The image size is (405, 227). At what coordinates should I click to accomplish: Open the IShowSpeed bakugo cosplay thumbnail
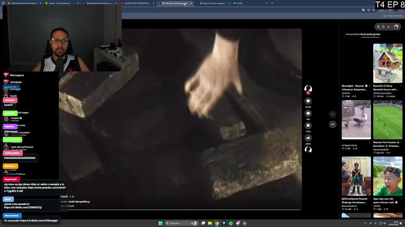click(356, 176)
